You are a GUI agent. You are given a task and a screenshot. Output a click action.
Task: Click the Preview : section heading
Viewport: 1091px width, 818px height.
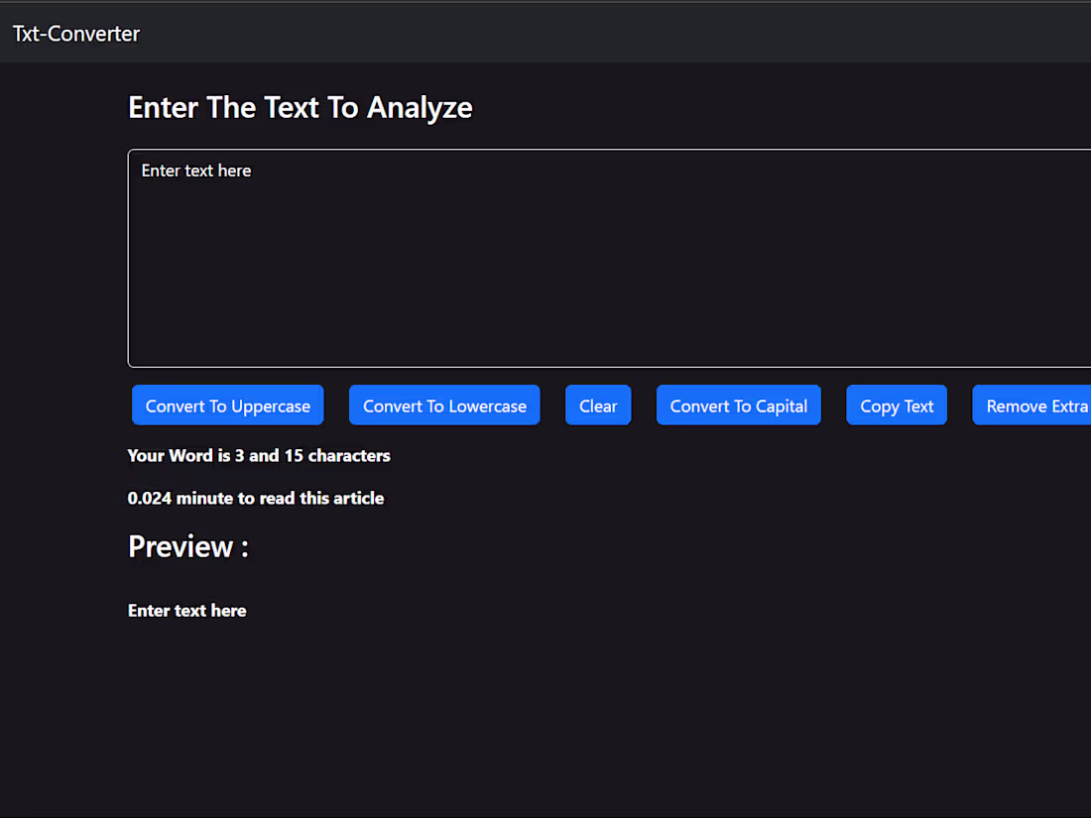coord(187,546)
